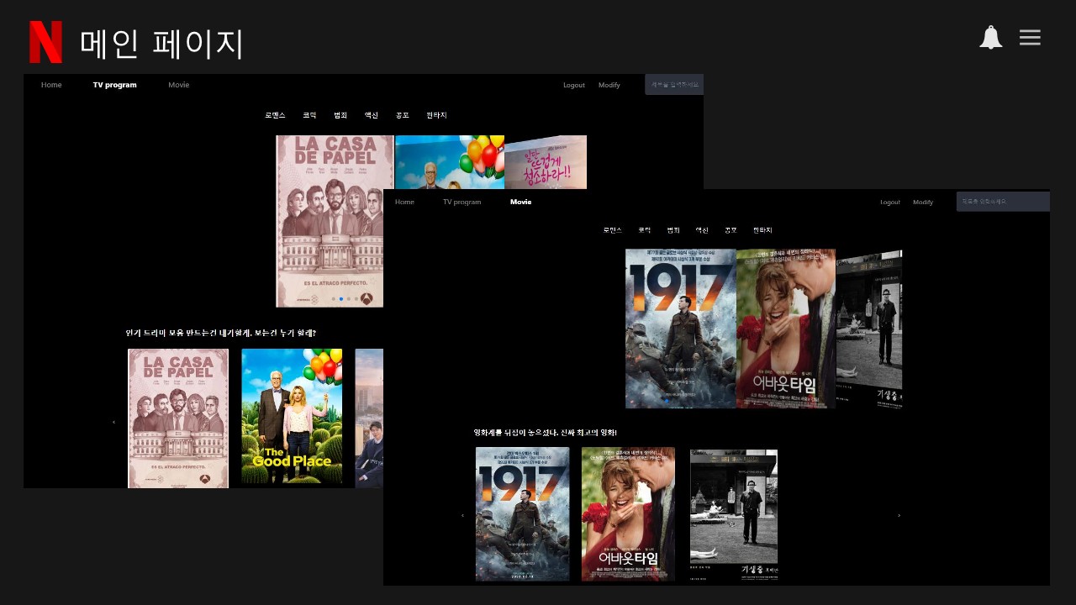Click Logout in Movie page

890,202
